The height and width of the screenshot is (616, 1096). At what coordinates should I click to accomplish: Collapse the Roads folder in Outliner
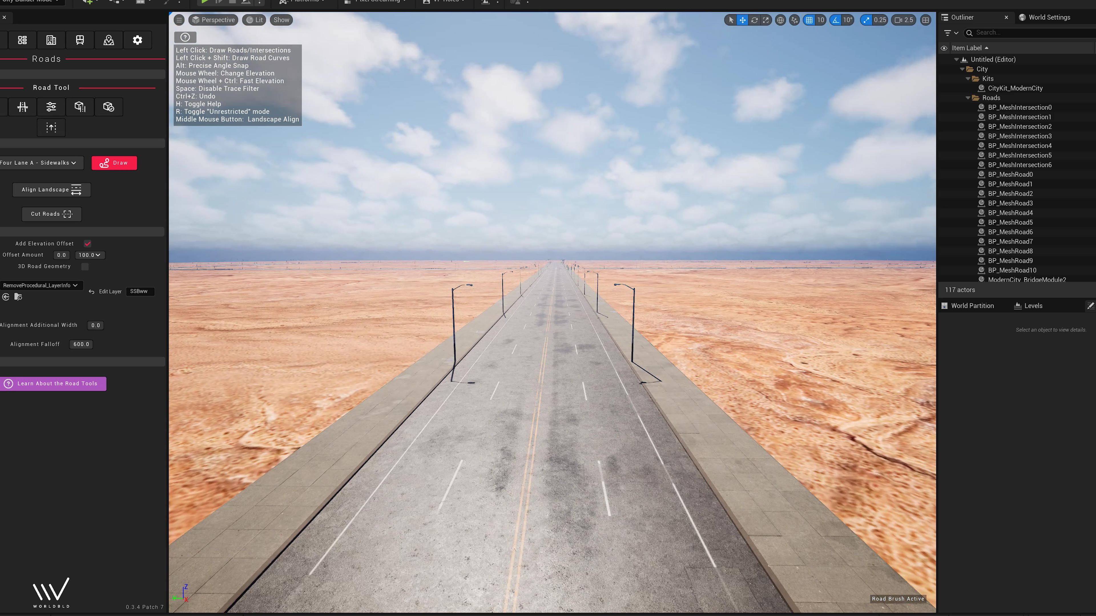(968, 98)
